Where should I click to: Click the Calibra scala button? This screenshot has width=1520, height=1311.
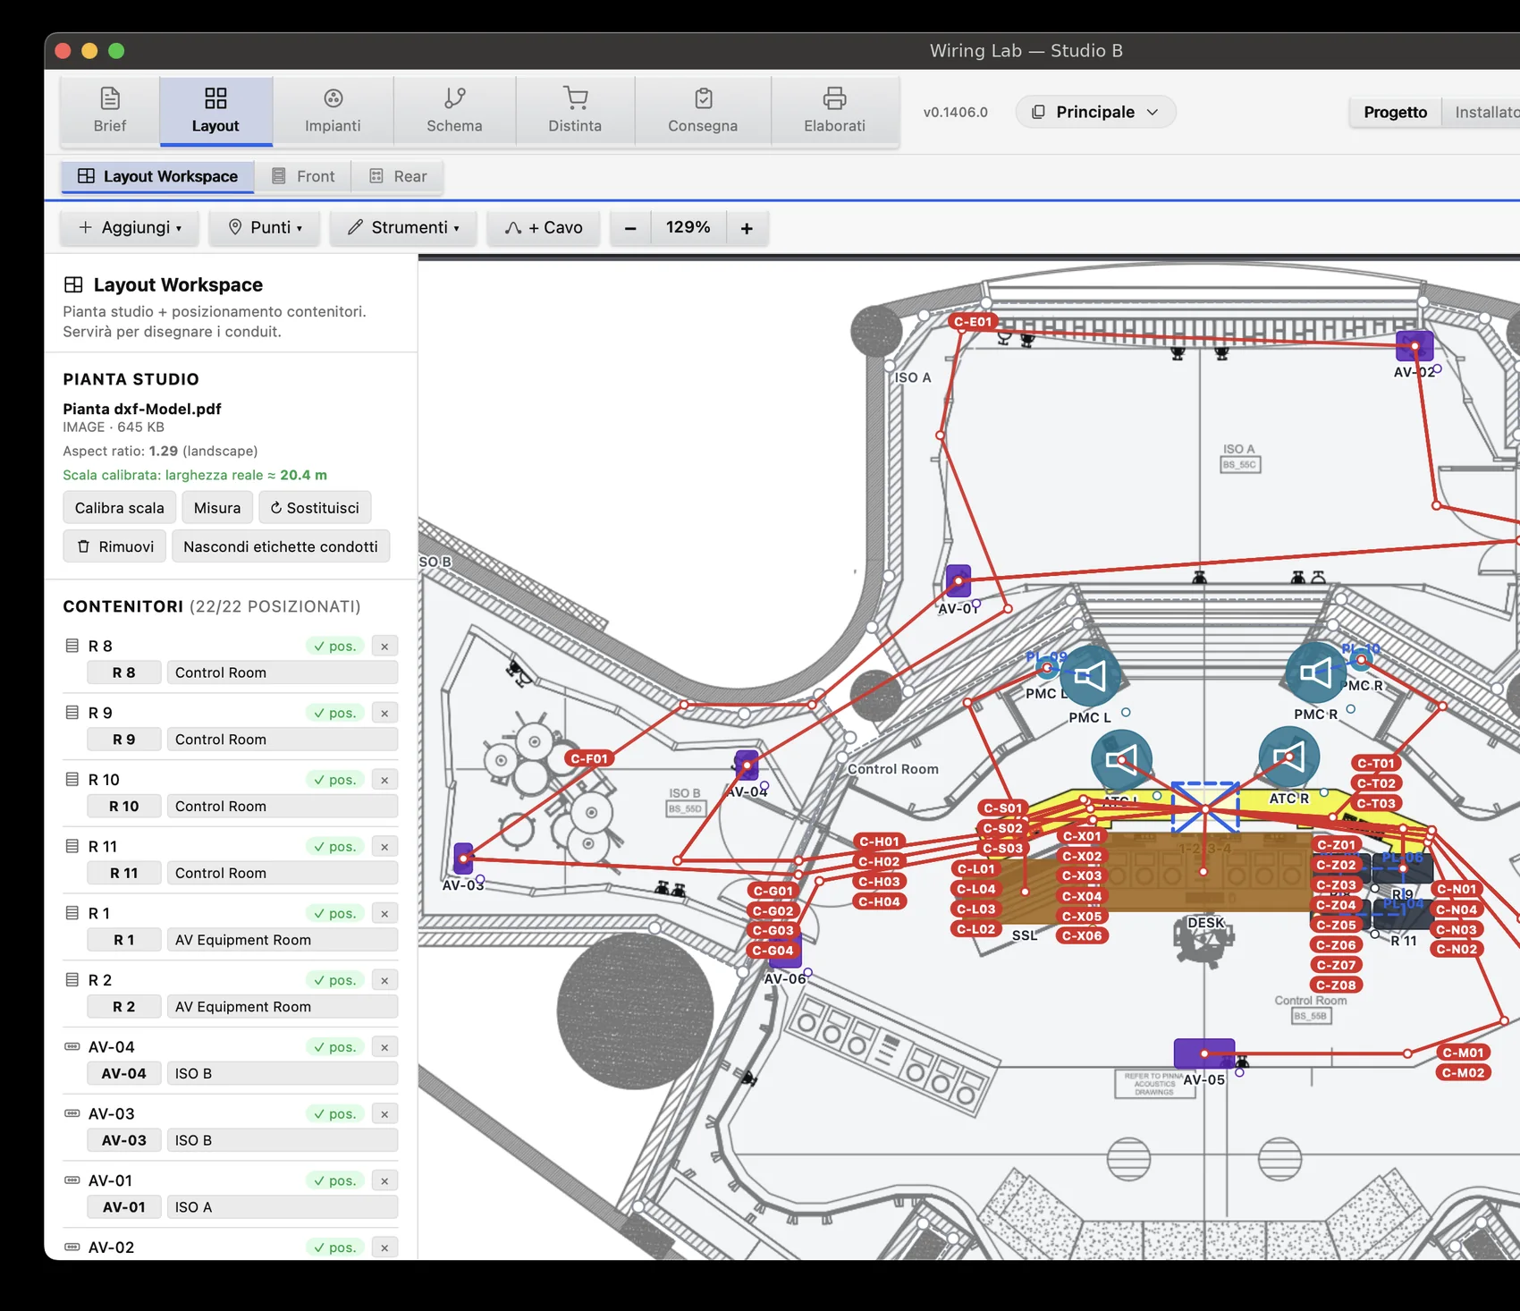120,508
